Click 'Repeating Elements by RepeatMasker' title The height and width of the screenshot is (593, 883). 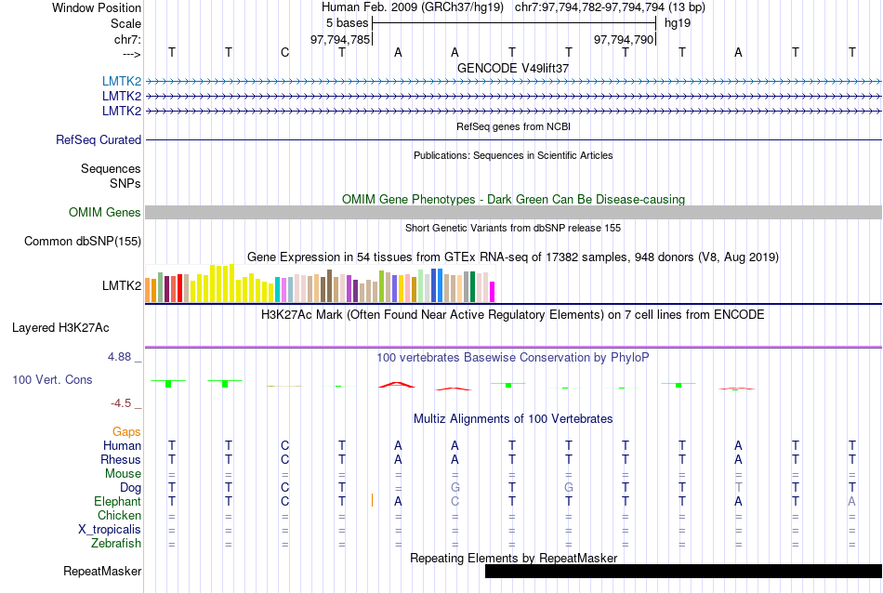tap(513, 558)
